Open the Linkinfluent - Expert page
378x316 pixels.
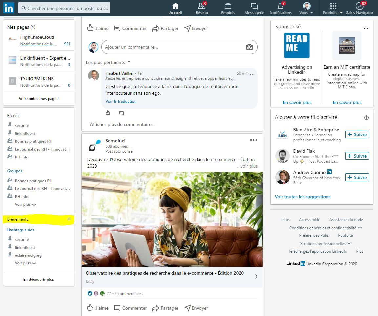pos(45,58)
